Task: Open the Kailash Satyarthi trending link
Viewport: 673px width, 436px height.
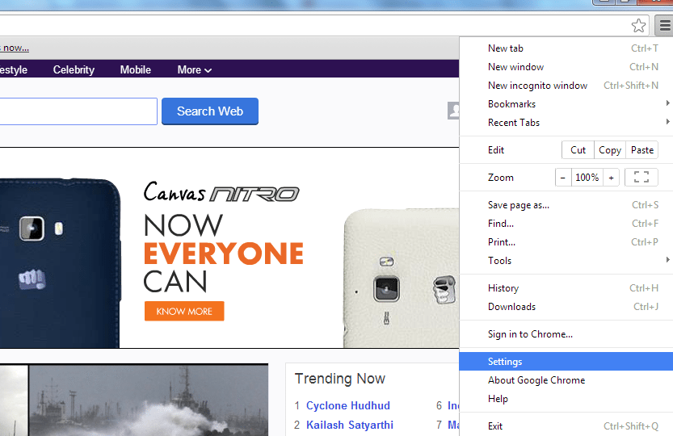Action: 349,425
